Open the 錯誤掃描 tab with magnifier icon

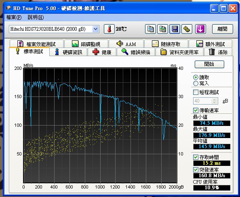point(136,52)
